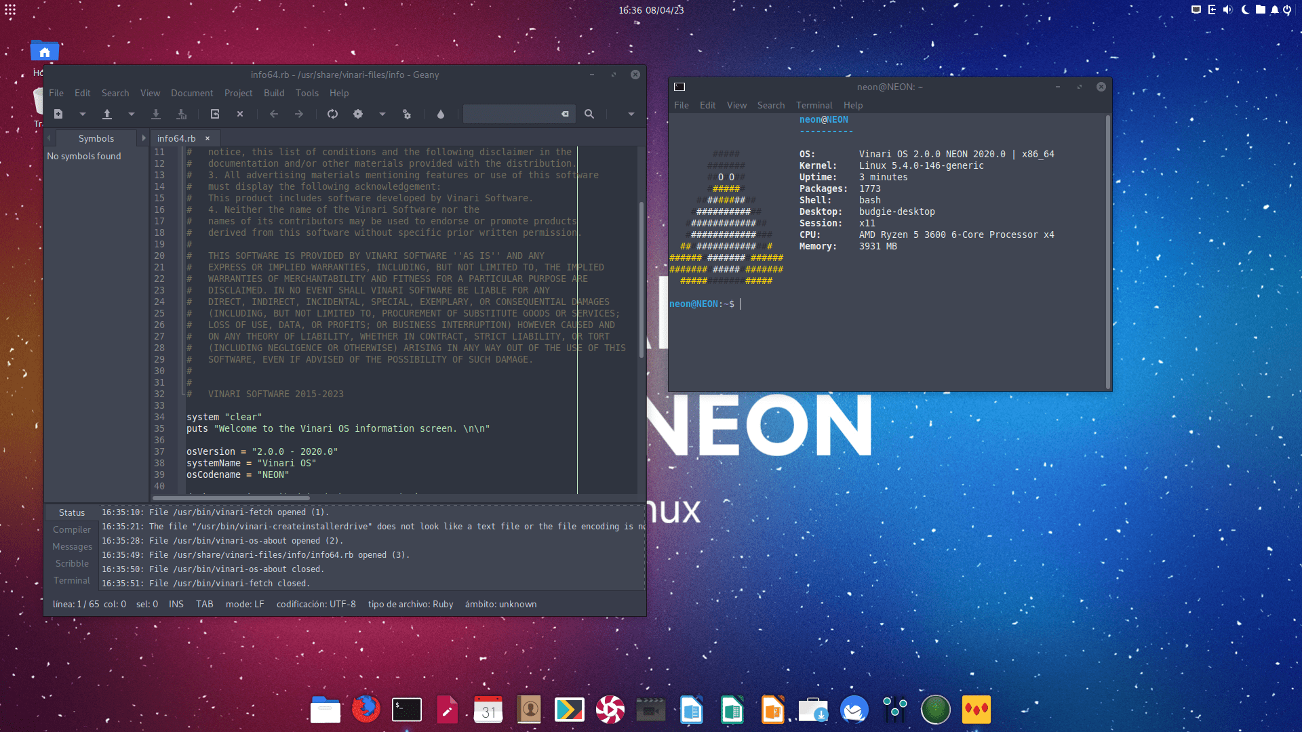The height and width of the screenshot is (732, 1302).
Task: Select the Symbols sidebar tab
Action: [x=96, y=138]
